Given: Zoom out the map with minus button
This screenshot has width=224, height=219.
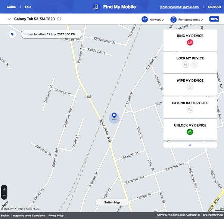Looking at the screenshot, I should click(x=4, y=195).
